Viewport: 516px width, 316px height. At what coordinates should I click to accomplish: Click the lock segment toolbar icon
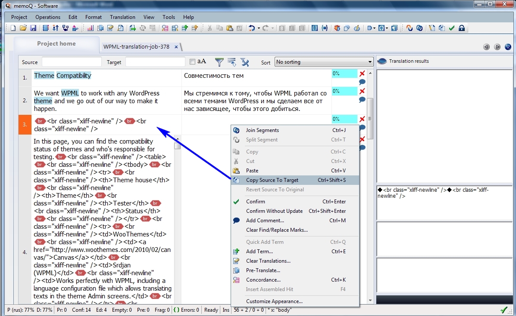pyautogui.click(x=461, y=28)
